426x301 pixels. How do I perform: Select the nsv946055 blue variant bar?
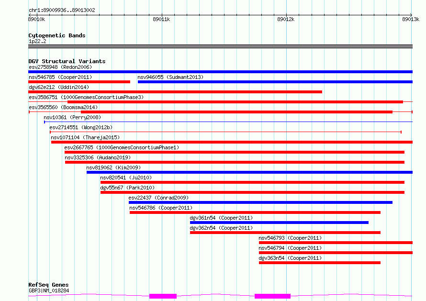[275, 82]
